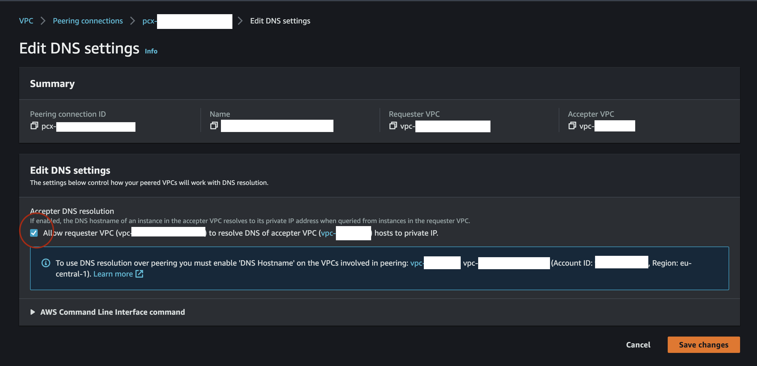Copy the Requester VPC ID
Image resolution: width=757 pixels, height=366 pixels.
[x=393, y=126]
